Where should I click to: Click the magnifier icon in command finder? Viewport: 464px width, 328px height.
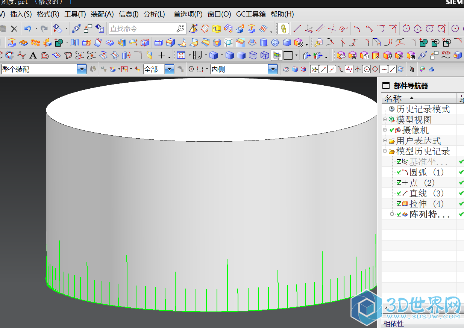180,29
